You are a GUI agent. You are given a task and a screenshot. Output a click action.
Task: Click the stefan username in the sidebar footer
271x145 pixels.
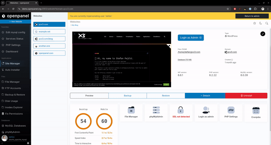click(12, 137)
